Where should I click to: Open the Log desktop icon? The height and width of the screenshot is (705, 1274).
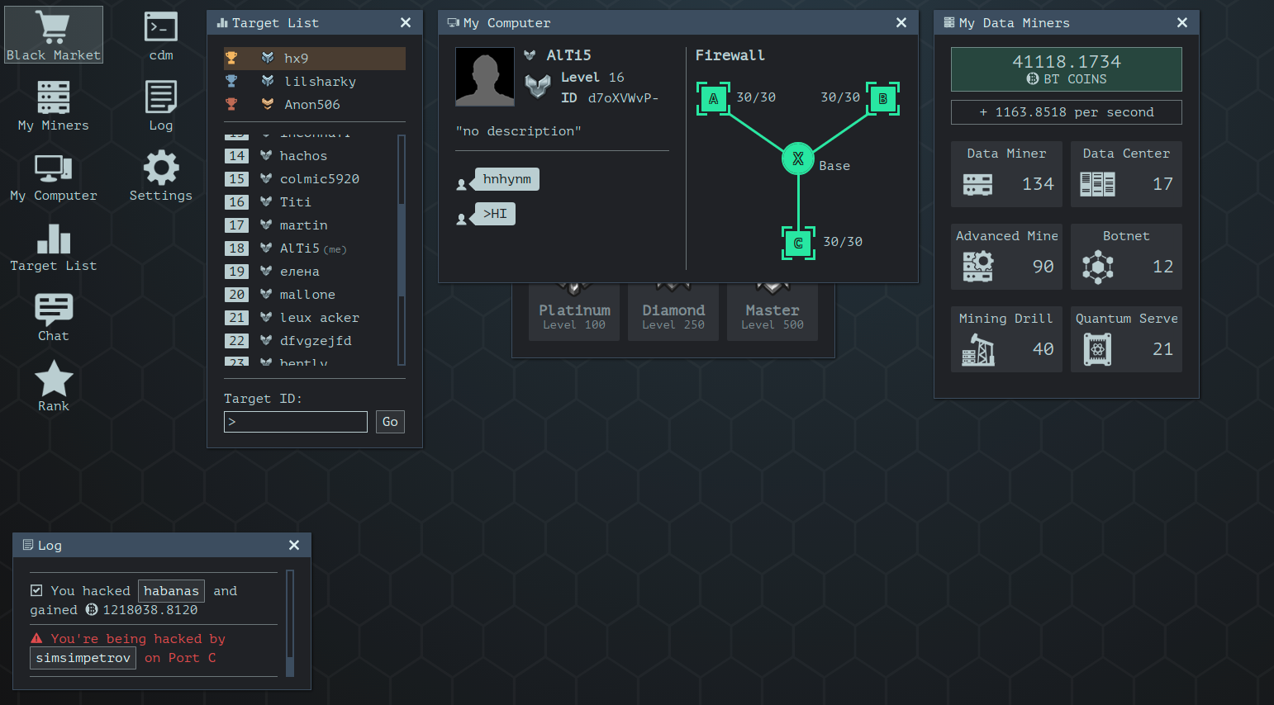pyautogui.click(x=161, y=105)
